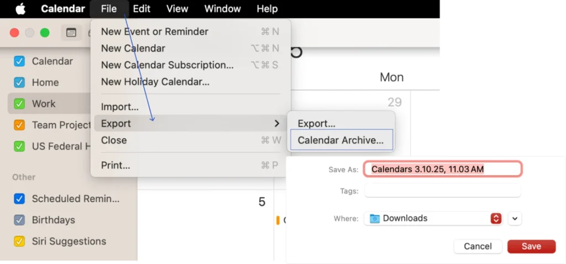Image resolution: width=566 pixels, height=264 pixels.
Task: Toggle the Team Project calendar checkbox
Action: click(19, 125)
